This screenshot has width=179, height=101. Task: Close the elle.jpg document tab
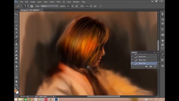point(42,10)
